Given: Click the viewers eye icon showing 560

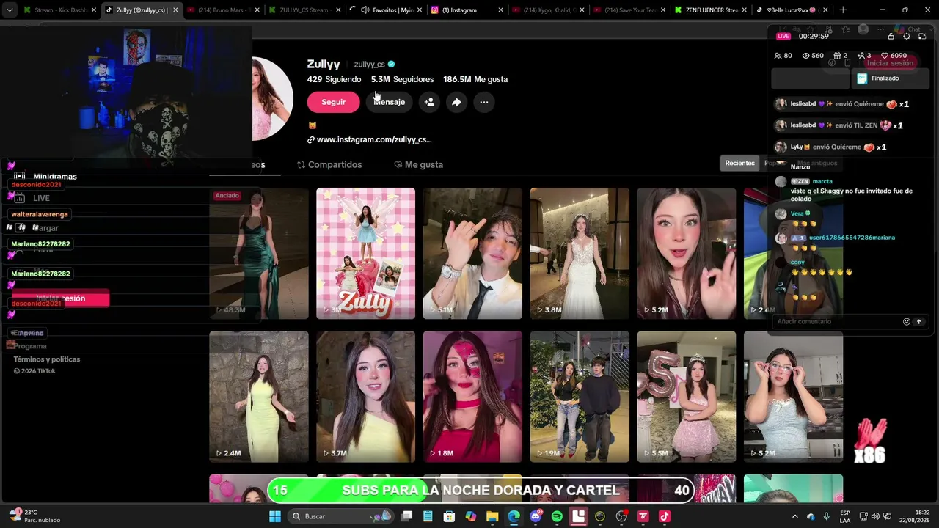Looking at the screenshot, I should pos(805,56).
